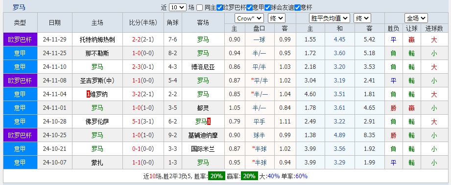
Task: Click the 平/半 handicap in 24-11-10 row
Action: [x=260, y=67]
